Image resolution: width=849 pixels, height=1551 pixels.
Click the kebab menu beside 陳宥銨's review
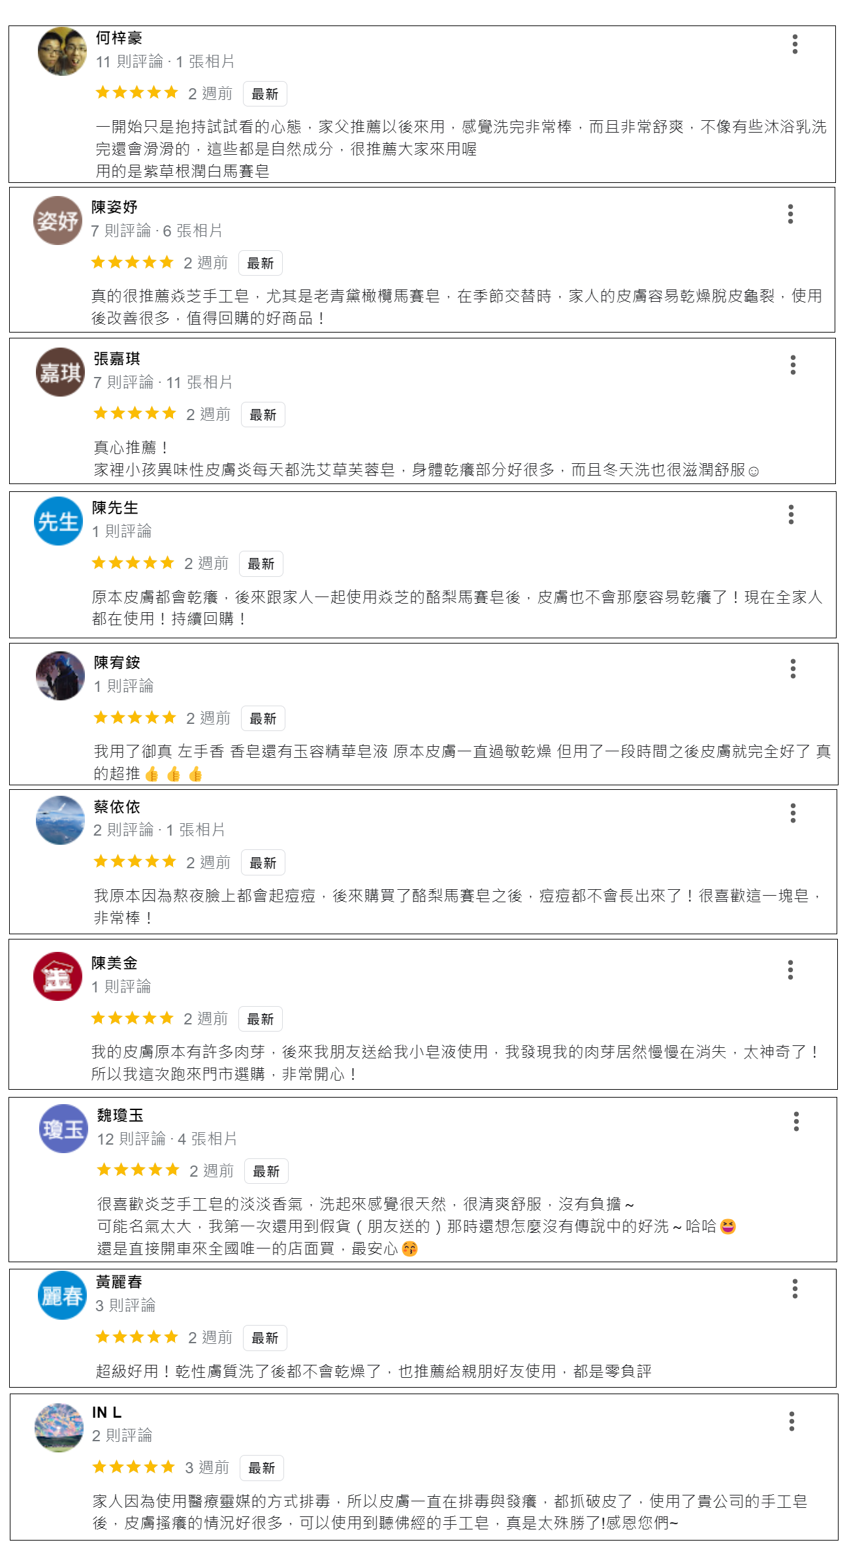pyautogui.click(x=793, y=668)
